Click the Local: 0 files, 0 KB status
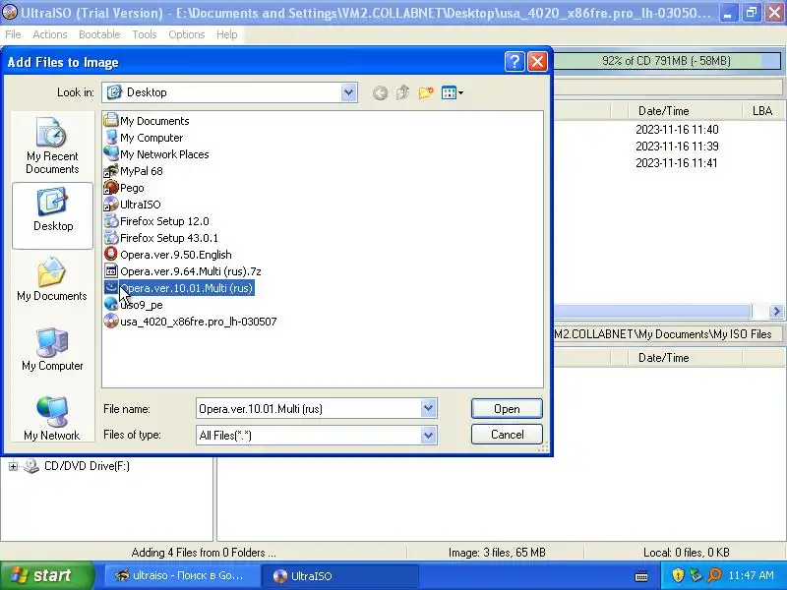Viewport: 787px width, 590px height. [686, 553]
